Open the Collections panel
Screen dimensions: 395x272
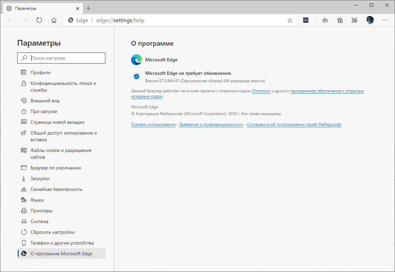[340, 20]
